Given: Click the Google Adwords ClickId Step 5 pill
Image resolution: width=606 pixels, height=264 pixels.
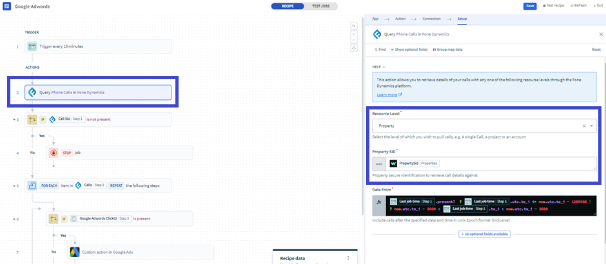Looking at the screenshot, I should tap(101, 219).
